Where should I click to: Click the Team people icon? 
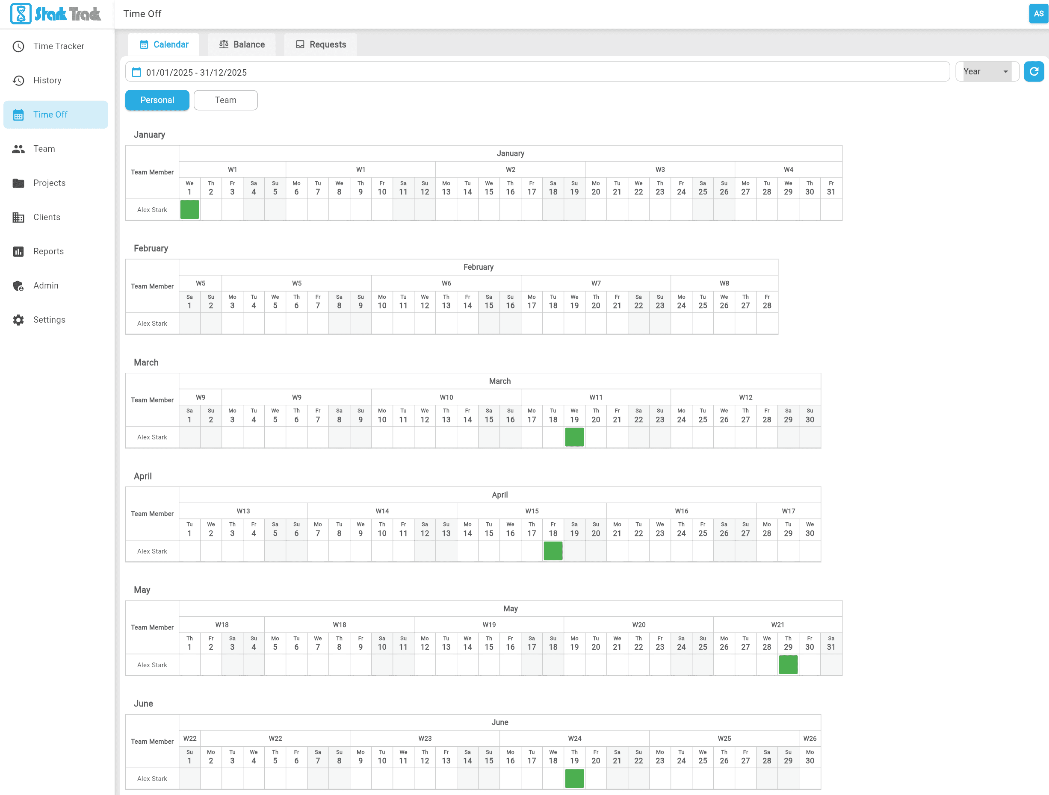point(18,149)
